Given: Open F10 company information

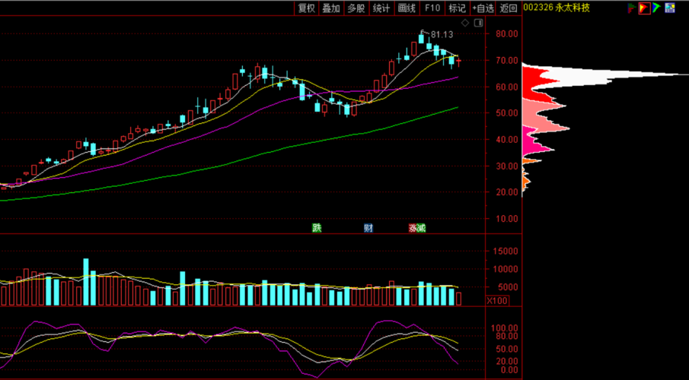Looking at the screenshot, I should [x=432, y=8].
